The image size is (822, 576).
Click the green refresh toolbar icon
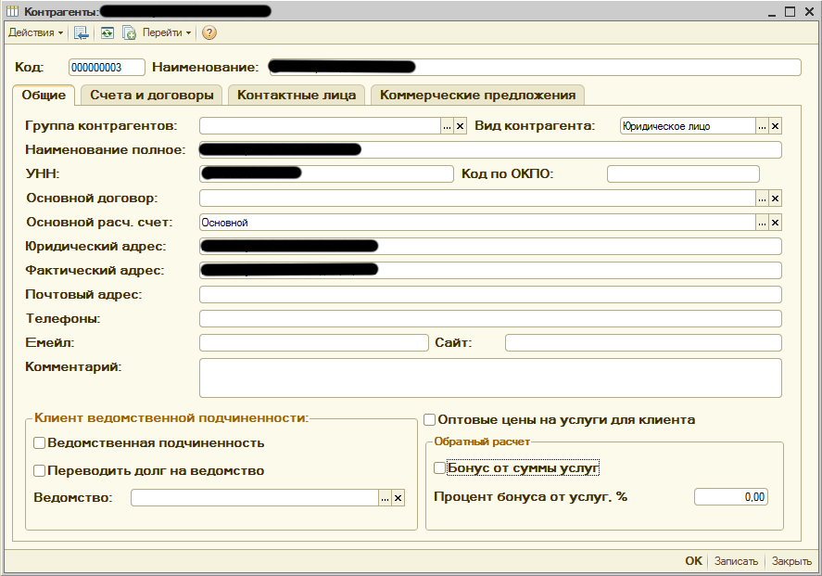(x=107, y=32)
